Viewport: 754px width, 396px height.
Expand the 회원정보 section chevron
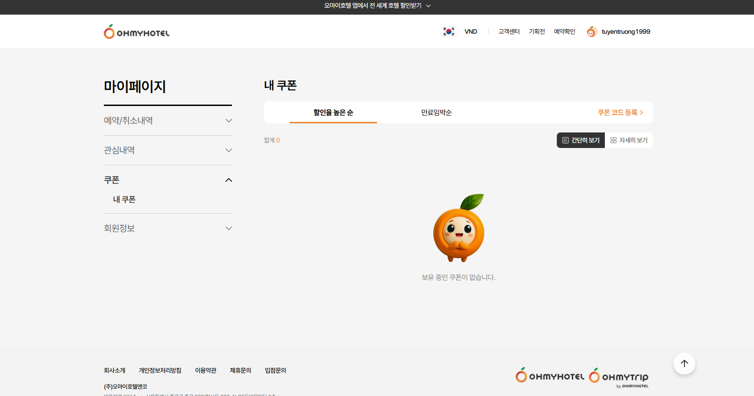[x=229, y=228]
